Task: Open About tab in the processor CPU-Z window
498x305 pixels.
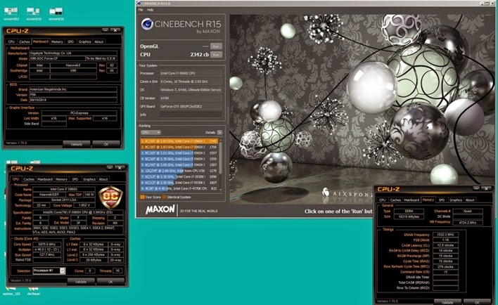Action: coord(103,179)
